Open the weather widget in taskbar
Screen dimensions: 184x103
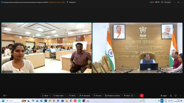[142, 101]
